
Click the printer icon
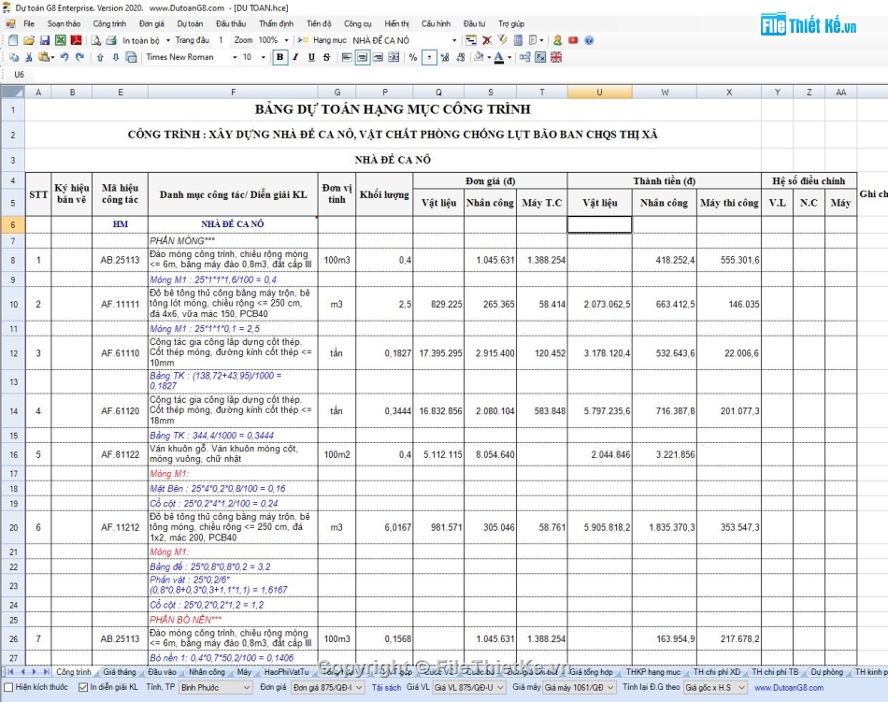click(111, 40)
